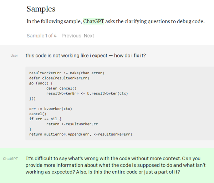Click the 'return <-resultWorkerErr' code line

(72, 124)
